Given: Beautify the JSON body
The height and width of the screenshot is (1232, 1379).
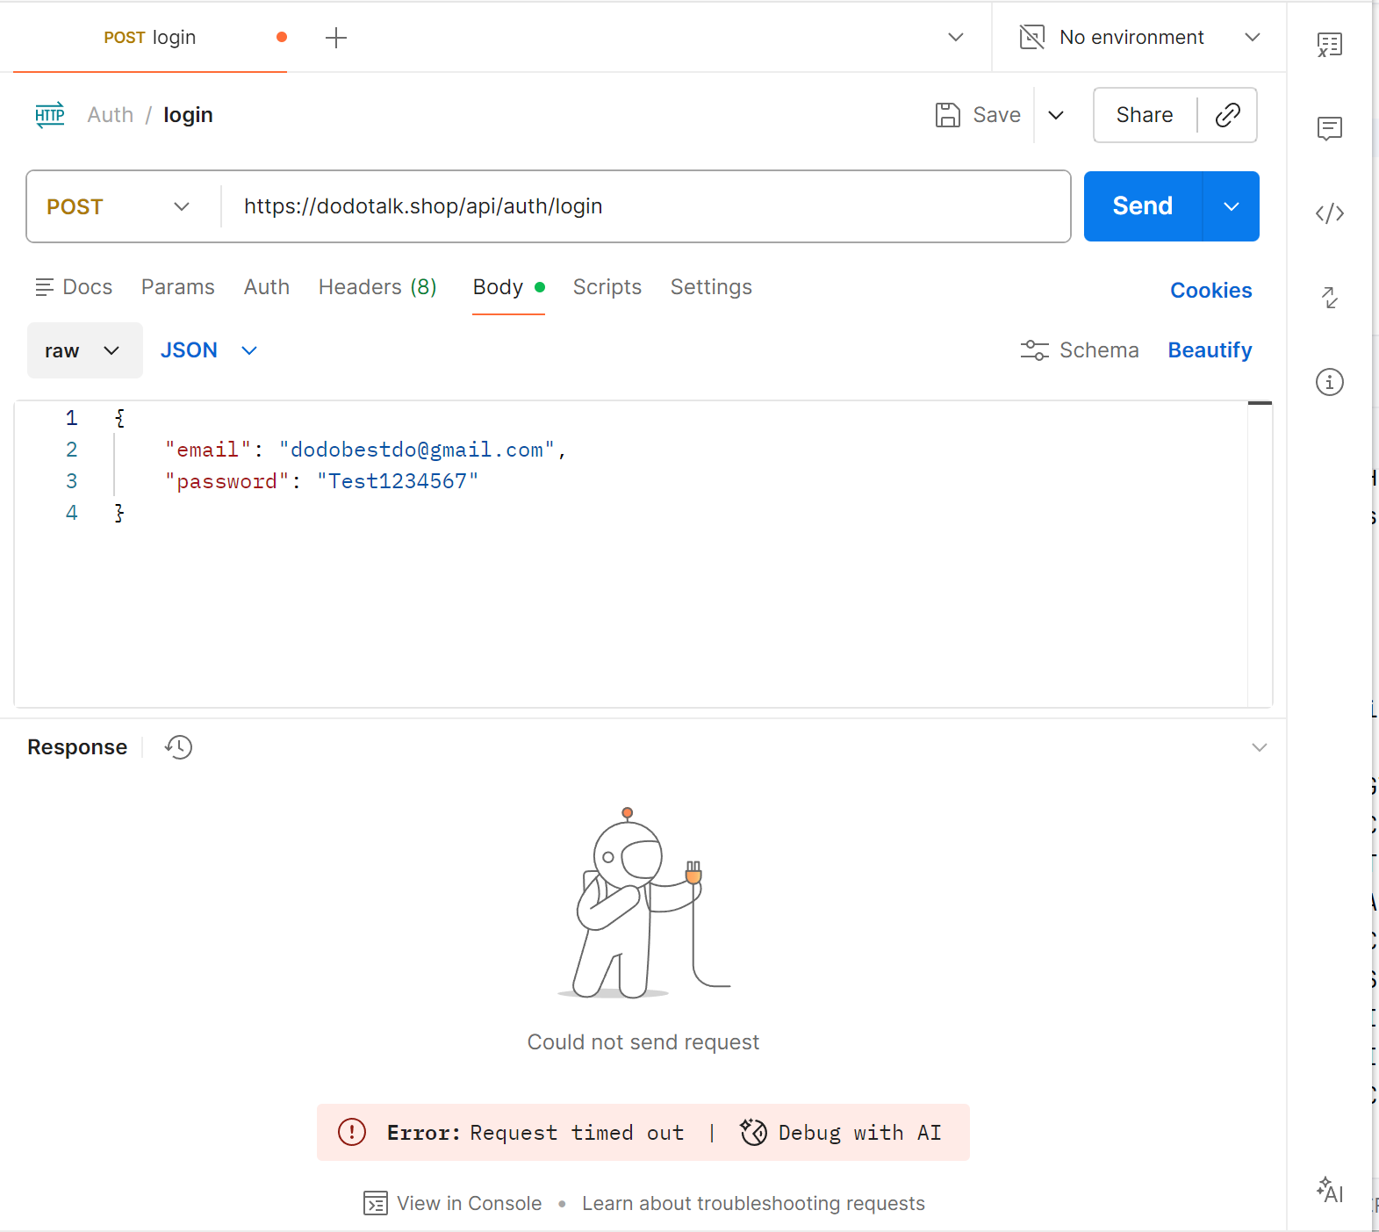Looking at the screenshot, I should [1210, 350].
